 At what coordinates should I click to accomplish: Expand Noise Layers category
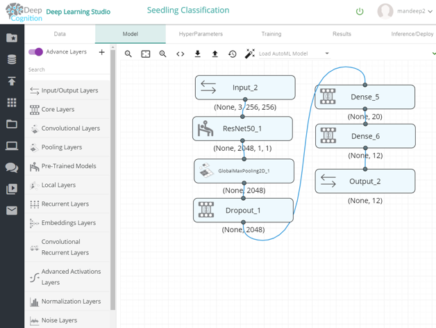[67, 320]
